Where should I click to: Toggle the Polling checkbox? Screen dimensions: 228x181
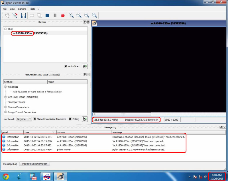point(70,119)
